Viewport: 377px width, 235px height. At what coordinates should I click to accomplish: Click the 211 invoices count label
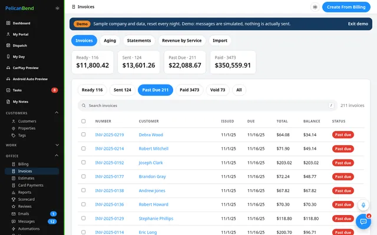(x=352, y=106)
